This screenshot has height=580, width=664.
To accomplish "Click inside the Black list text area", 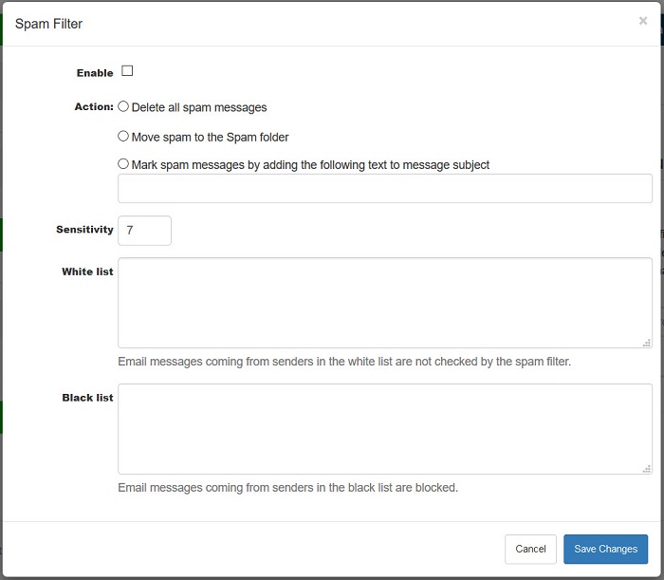I will coord(385,429).
